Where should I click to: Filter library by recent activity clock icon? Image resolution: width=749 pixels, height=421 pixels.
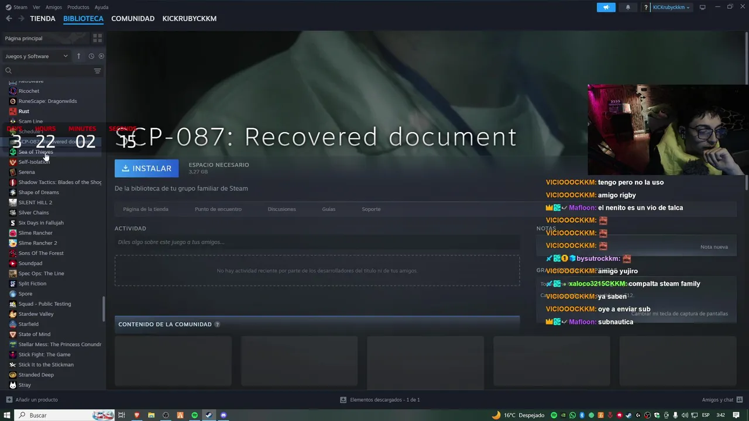91,56
